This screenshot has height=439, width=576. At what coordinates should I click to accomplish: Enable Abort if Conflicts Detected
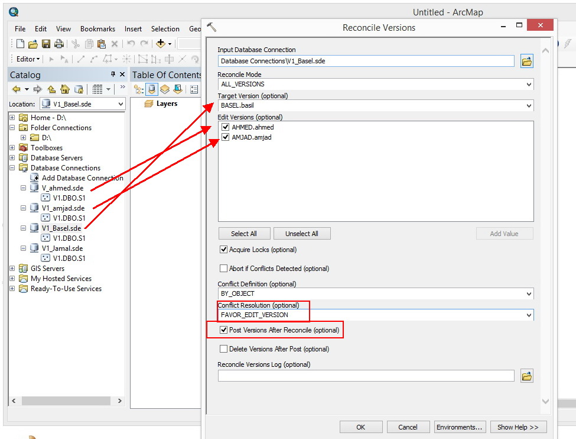223,268
